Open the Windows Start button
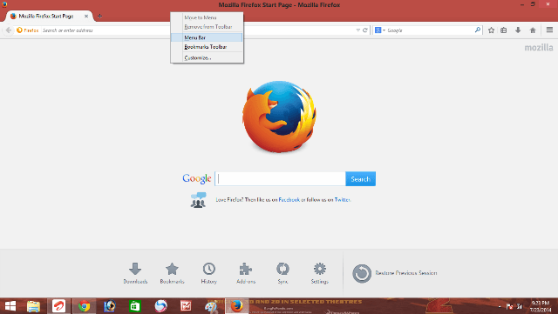The height and width of the screenshot is (314, 558). 10,306
